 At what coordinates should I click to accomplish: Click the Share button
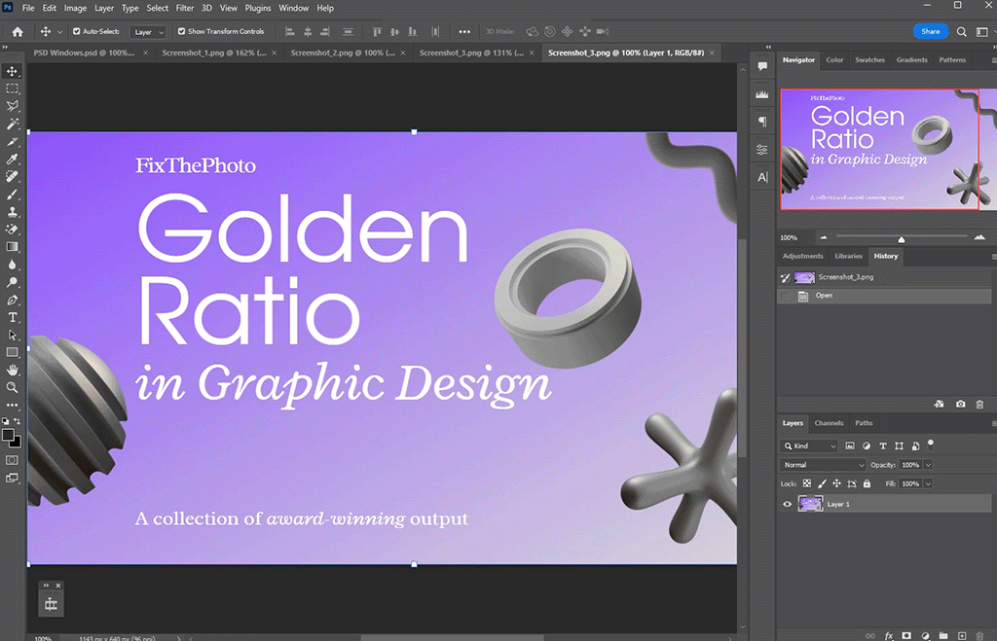[x=930, y=31]
